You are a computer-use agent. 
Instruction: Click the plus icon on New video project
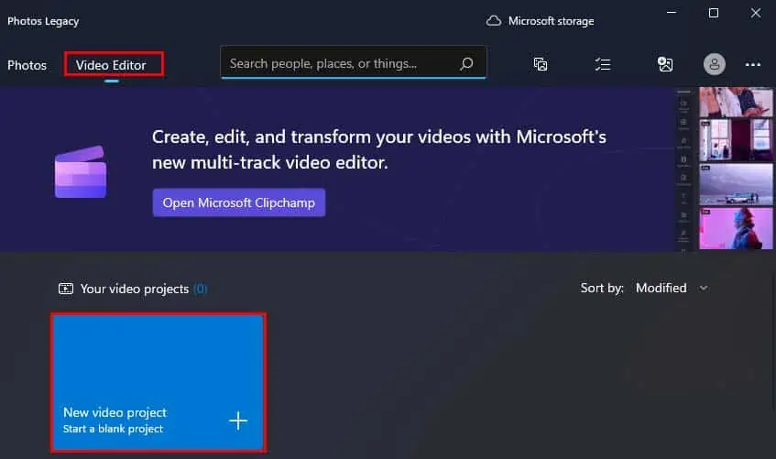[x=238, y=421]
